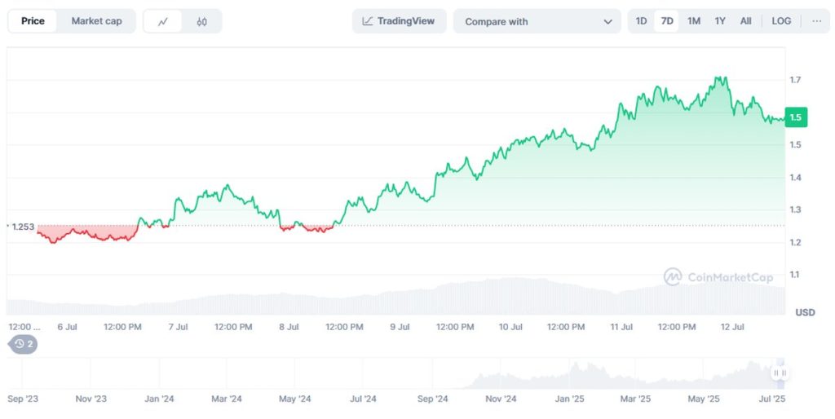Click the 1.253 baseline price marker
This screenshot has height=419, width=835.
pos(22,226)
